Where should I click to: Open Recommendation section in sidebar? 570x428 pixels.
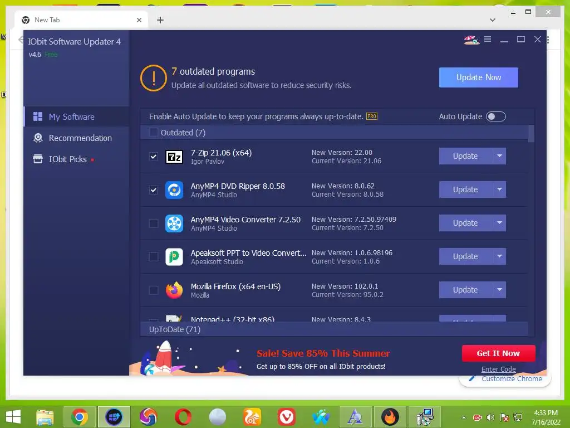tap(76, 138)
